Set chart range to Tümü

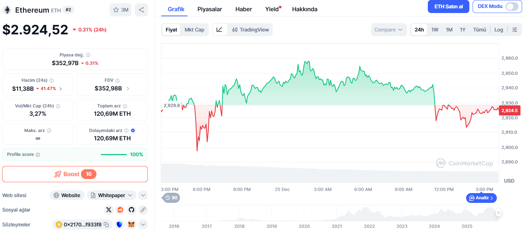coord(480,30)
